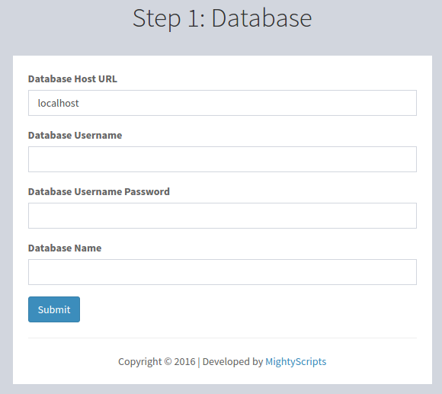This screenshot has height=394, width=442.
Task: Focus the Database Host URL input field
Action: coord(222,103)
